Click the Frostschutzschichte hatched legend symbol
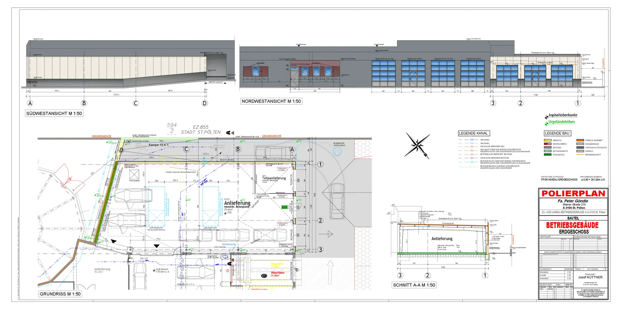The height and width of the screenshot is (311, 622). coord(580,147)
